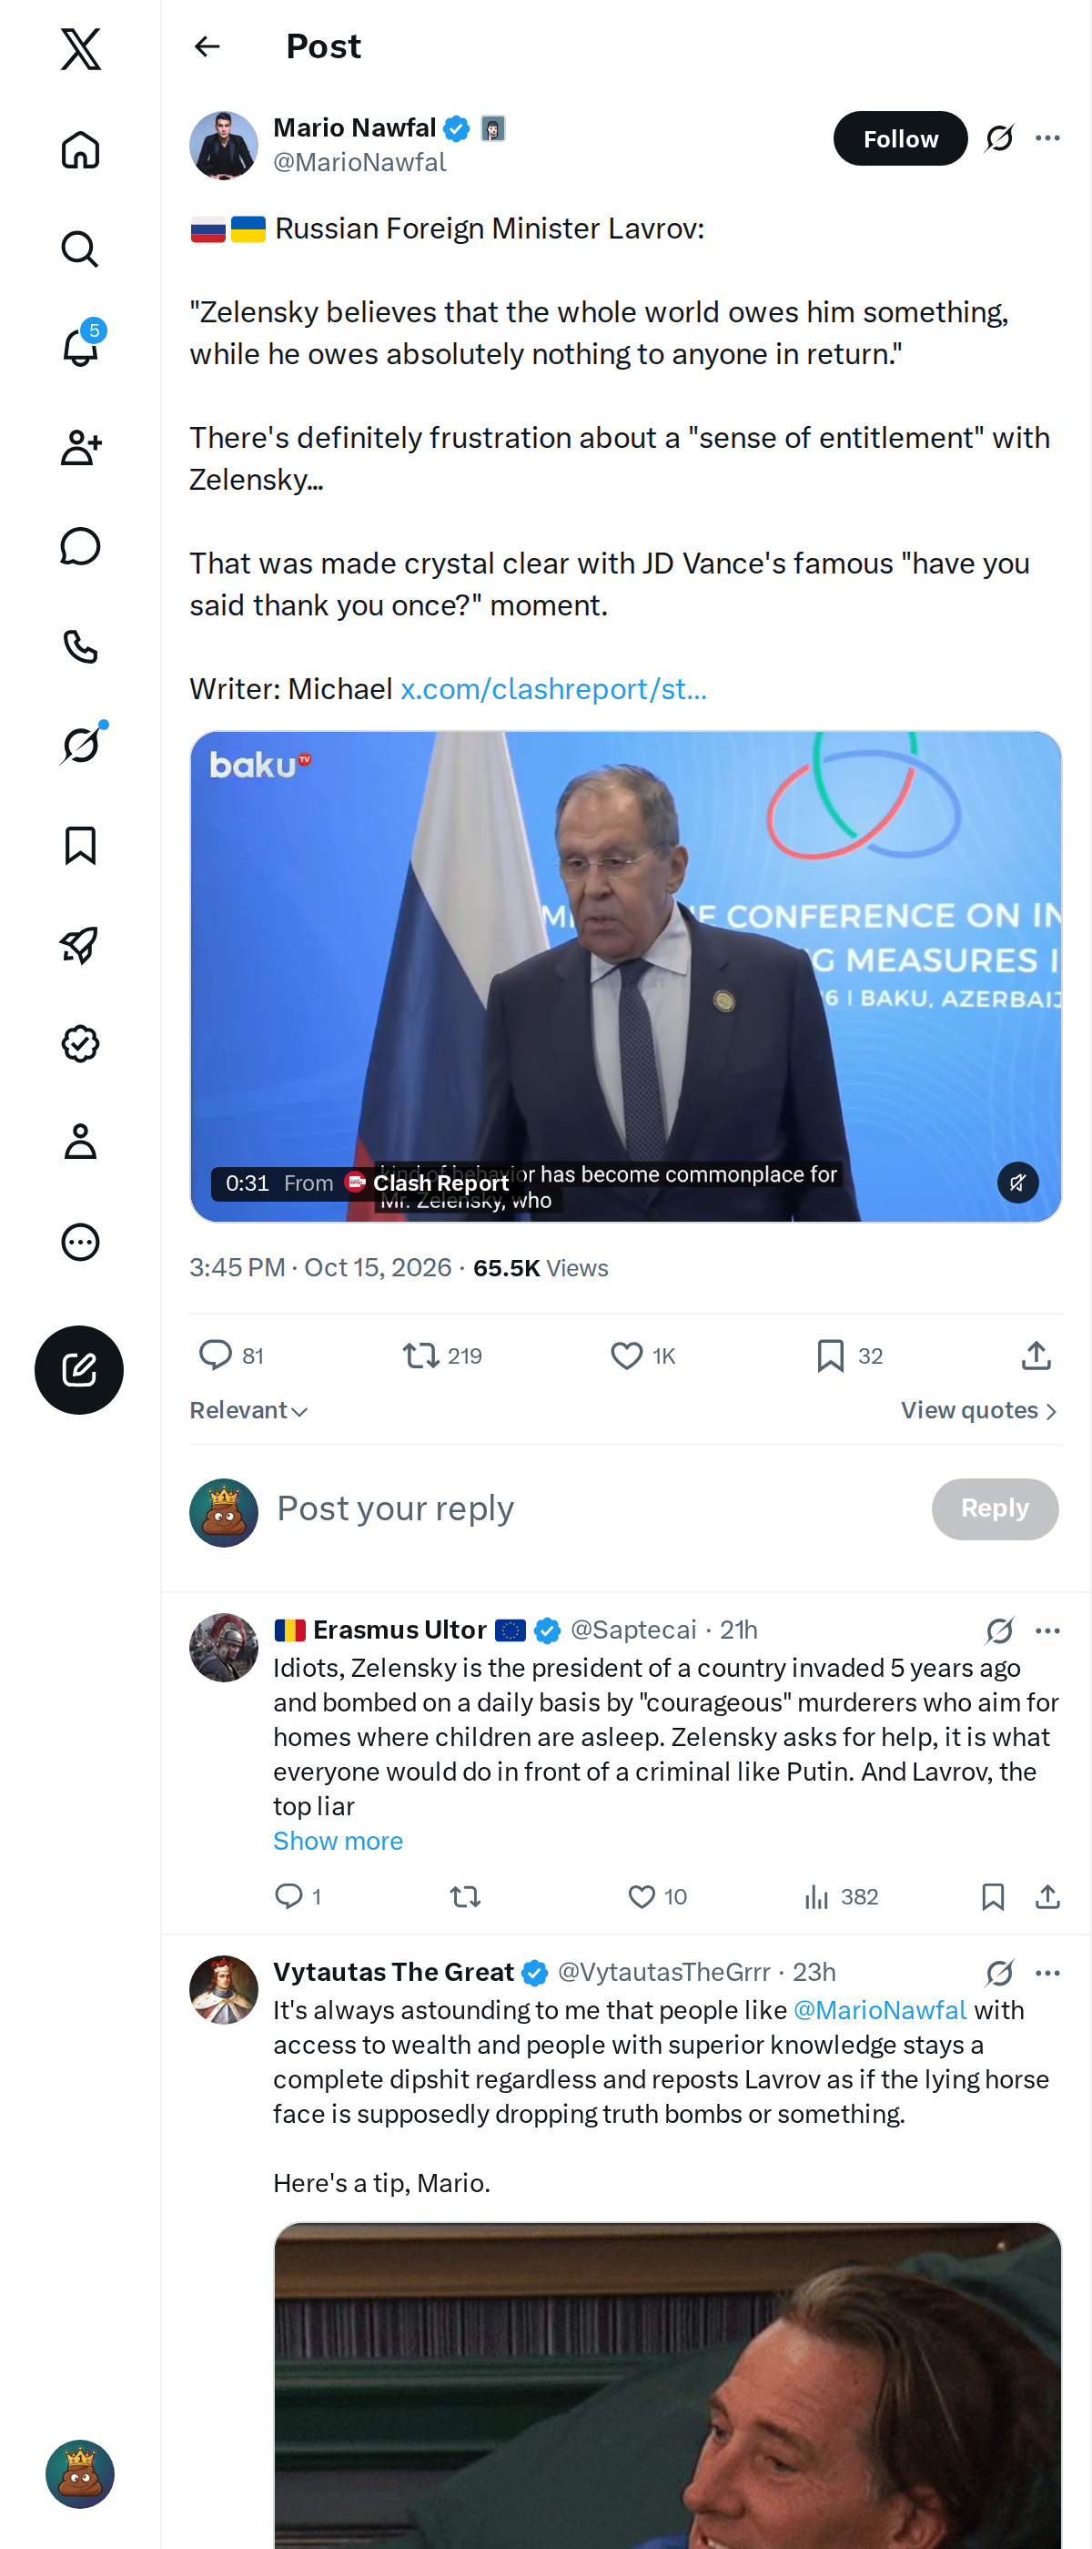
Task: Bookmark the main post with 32 saves
Action: (x=849, y=1355)
